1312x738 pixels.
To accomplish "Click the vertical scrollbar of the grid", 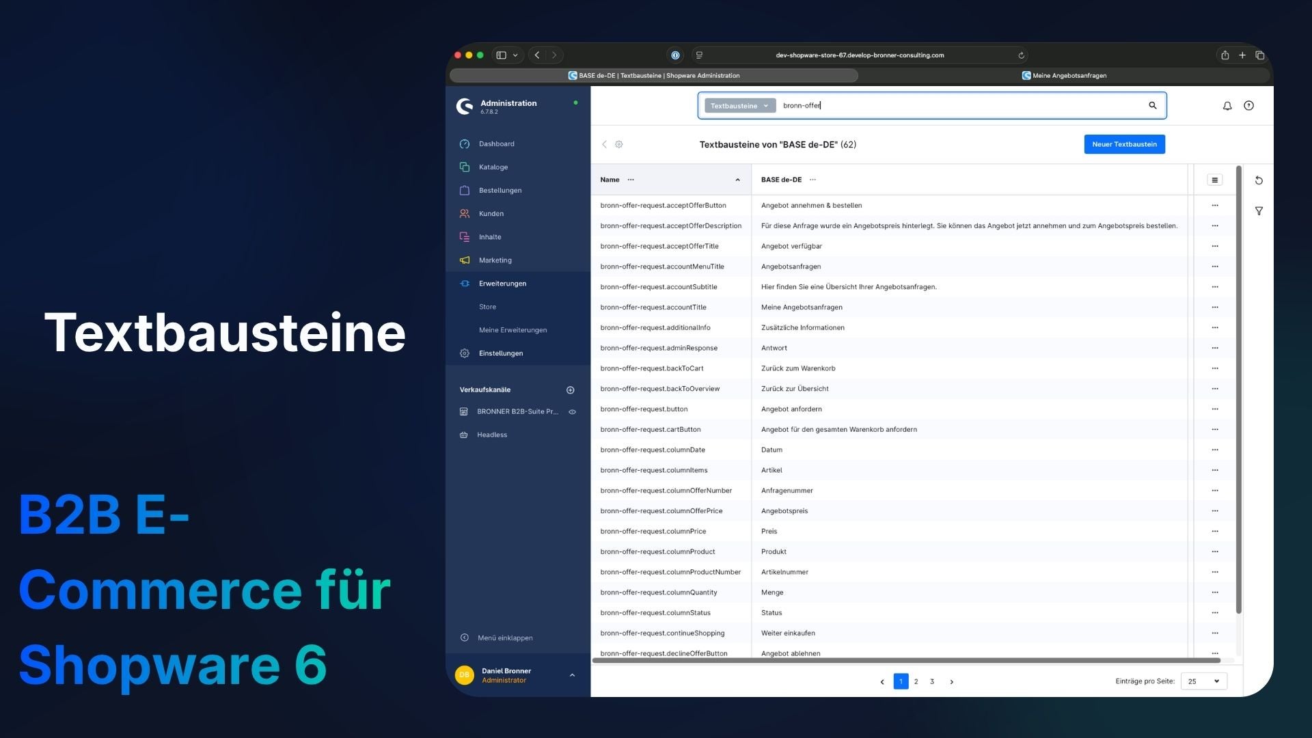I will coord(1238,389).
